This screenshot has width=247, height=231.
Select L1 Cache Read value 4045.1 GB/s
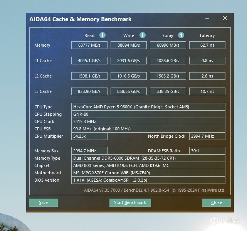(x=89, y=61)
